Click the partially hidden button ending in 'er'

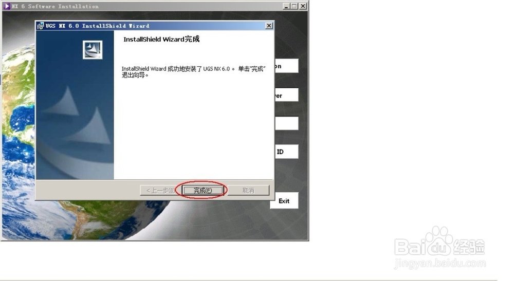(286, 95)
